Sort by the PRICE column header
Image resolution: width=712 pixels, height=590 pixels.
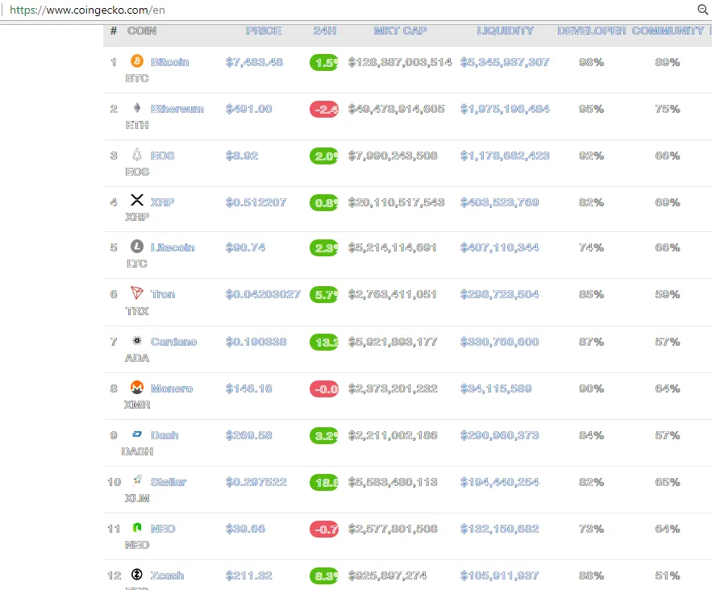(264, 31)
